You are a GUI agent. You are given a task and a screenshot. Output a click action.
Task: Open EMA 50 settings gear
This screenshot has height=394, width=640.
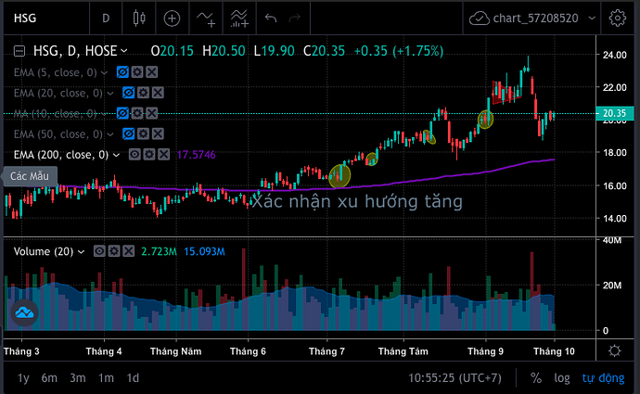click(143, 133)
